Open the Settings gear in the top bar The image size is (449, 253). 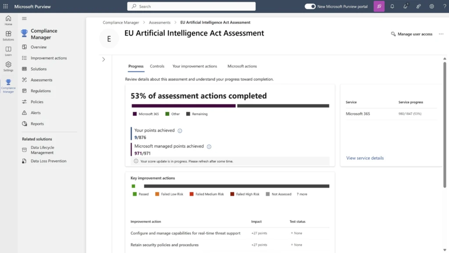431,6
